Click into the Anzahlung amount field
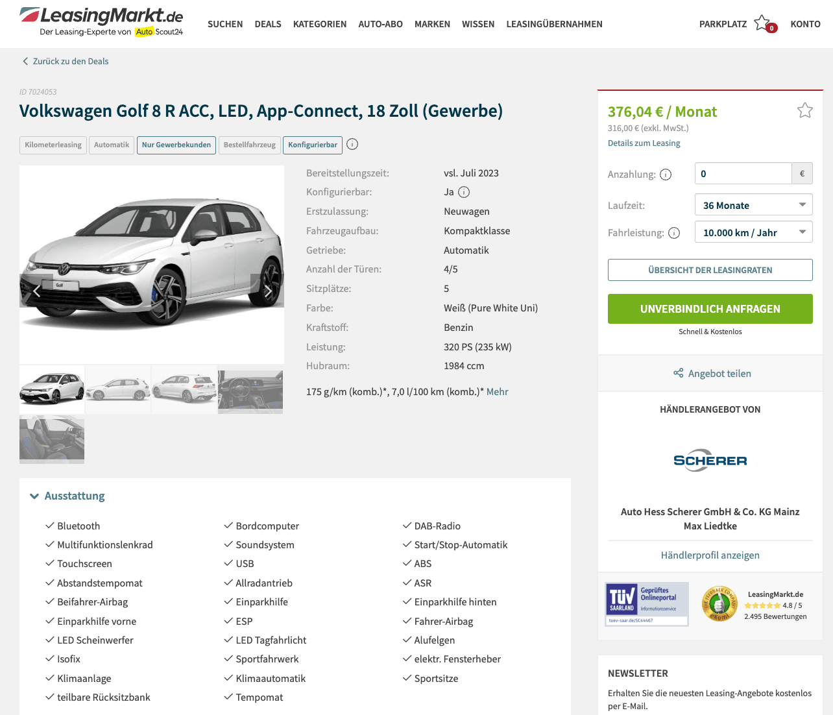Viewport: 833px width, 715px height. point(743,174)
